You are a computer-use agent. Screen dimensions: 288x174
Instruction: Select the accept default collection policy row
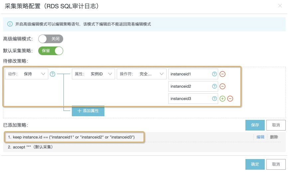[x=144, y=147]
